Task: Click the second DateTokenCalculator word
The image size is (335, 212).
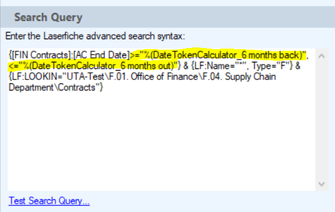Action: [74, 66]
